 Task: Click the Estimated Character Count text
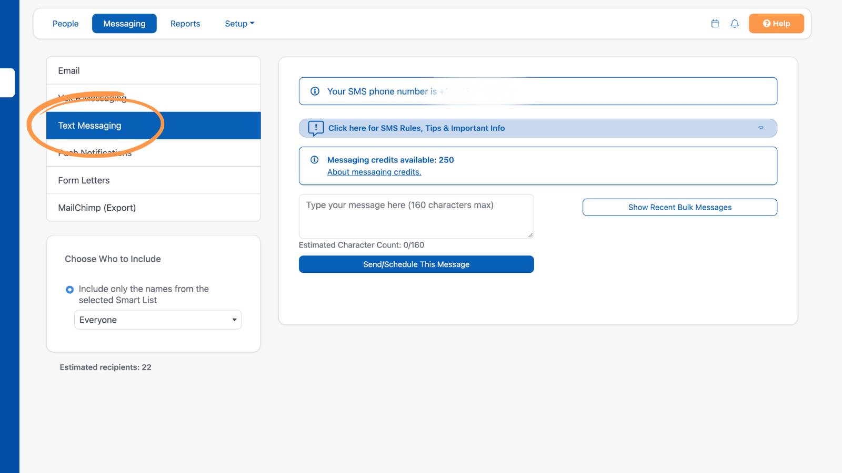[362, 245]
